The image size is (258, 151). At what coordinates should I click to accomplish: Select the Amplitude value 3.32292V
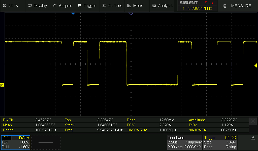point(229,120)
